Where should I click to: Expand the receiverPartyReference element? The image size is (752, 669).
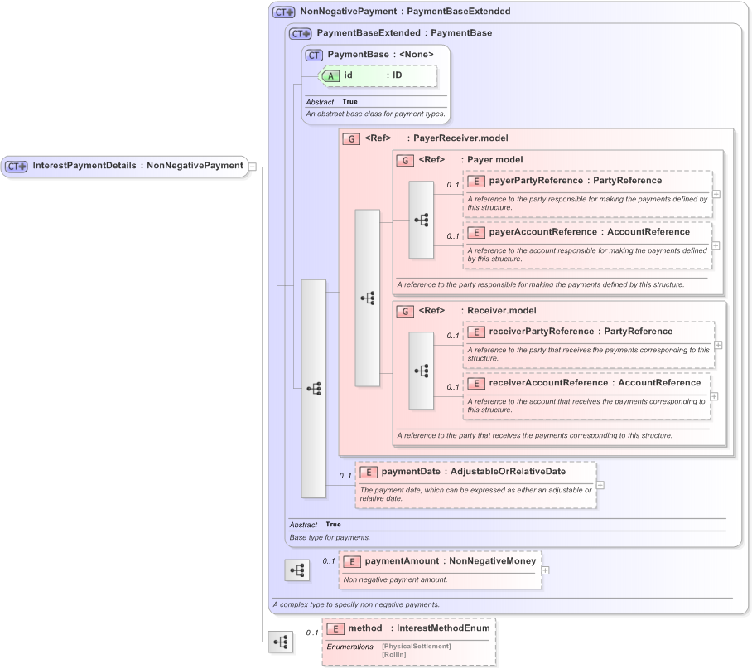(x=718, y=345)
